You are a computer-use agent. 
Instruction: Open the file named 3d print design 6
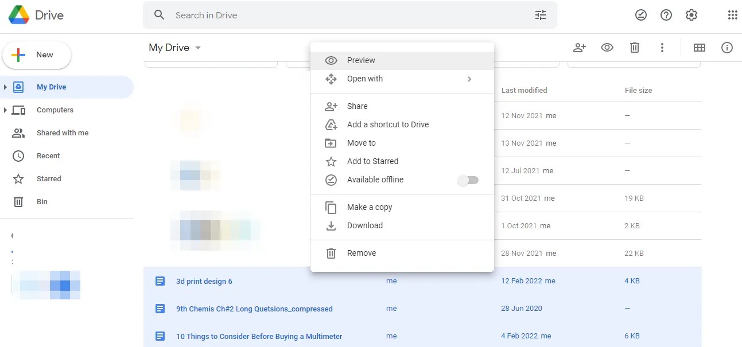(204, 281)
